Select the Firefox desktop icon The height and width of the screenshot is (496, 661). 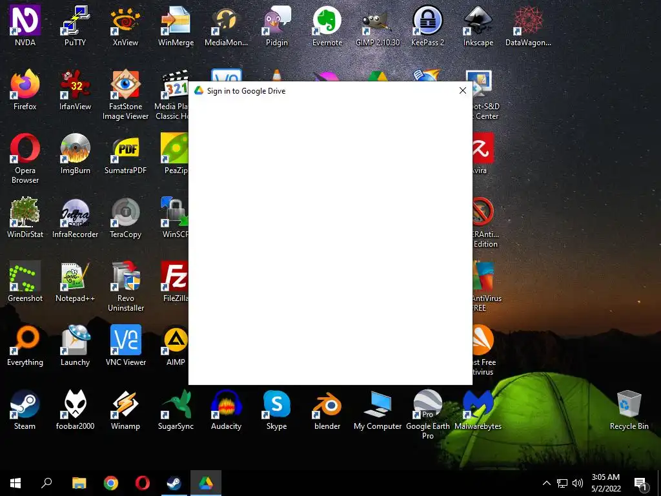[25, 89]
